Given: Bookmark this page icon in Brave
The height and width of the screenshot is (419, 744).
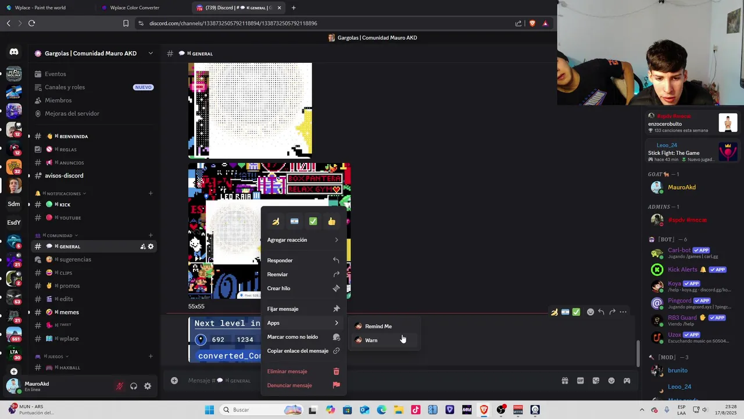Looking at the screenshot, I should [x=126, y=23].
